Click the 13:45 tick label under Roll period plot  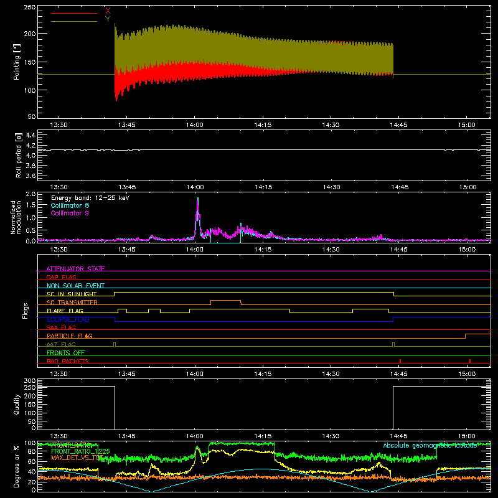click(127, 187)
